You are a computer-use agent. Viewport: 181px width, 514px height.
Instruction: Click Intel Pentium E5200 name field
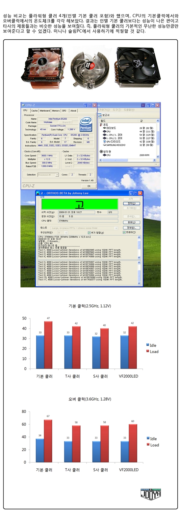click(57, 119)
